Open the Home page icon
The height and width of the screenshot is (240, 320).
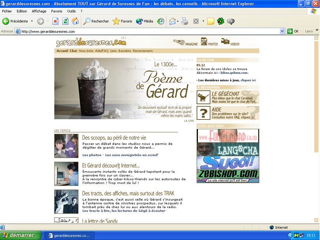(x=75, y=21)
